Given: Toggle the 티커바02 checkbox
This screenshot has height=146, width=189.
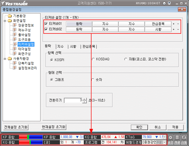Looking at the screenshot, I should 46,29.
